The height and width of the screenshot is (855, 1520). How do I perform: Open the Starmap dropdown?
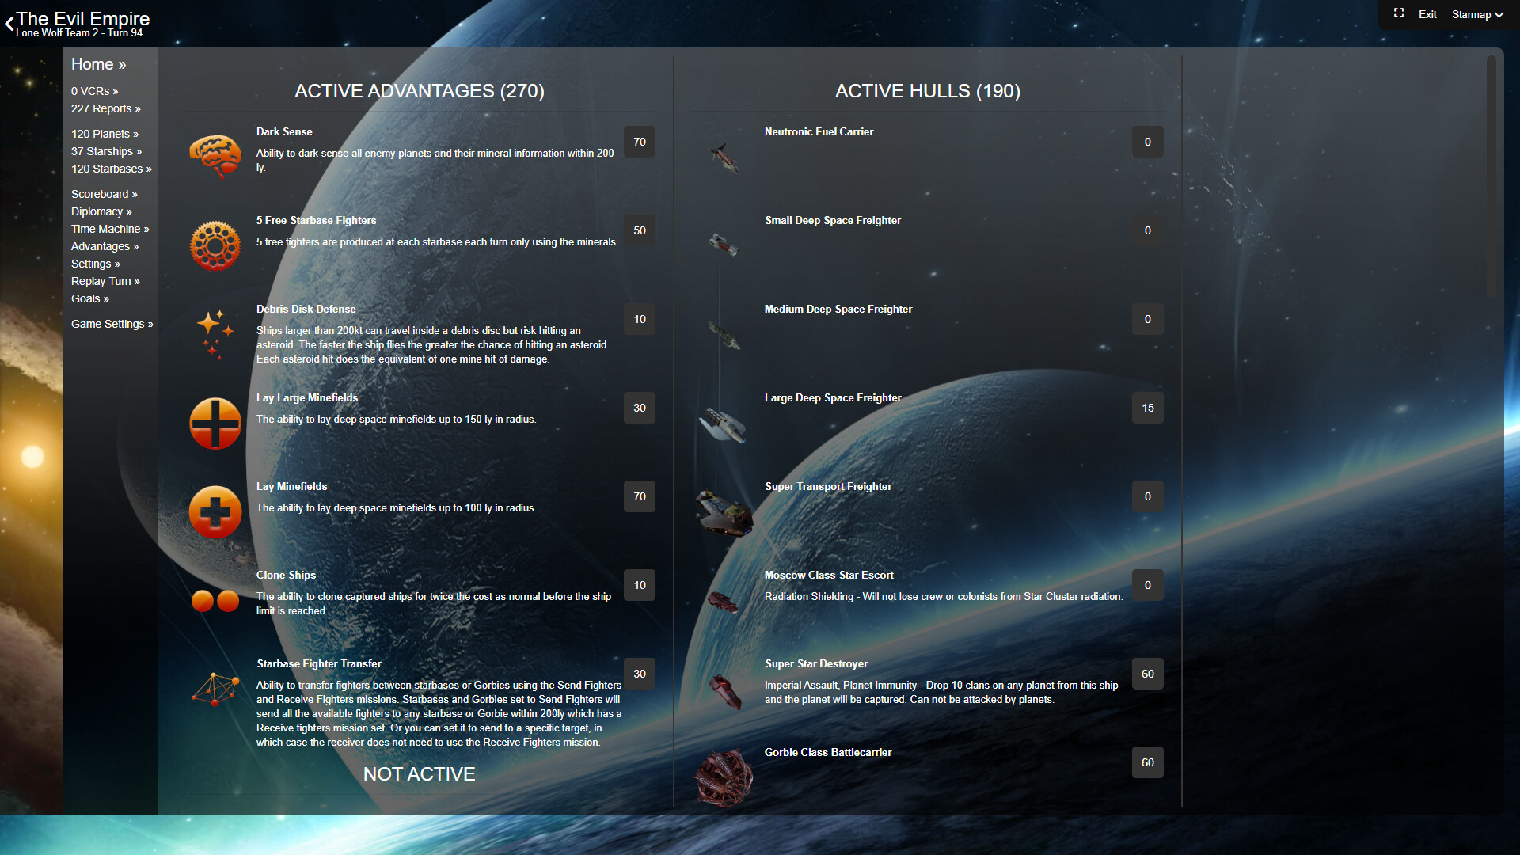(1477, 14)
